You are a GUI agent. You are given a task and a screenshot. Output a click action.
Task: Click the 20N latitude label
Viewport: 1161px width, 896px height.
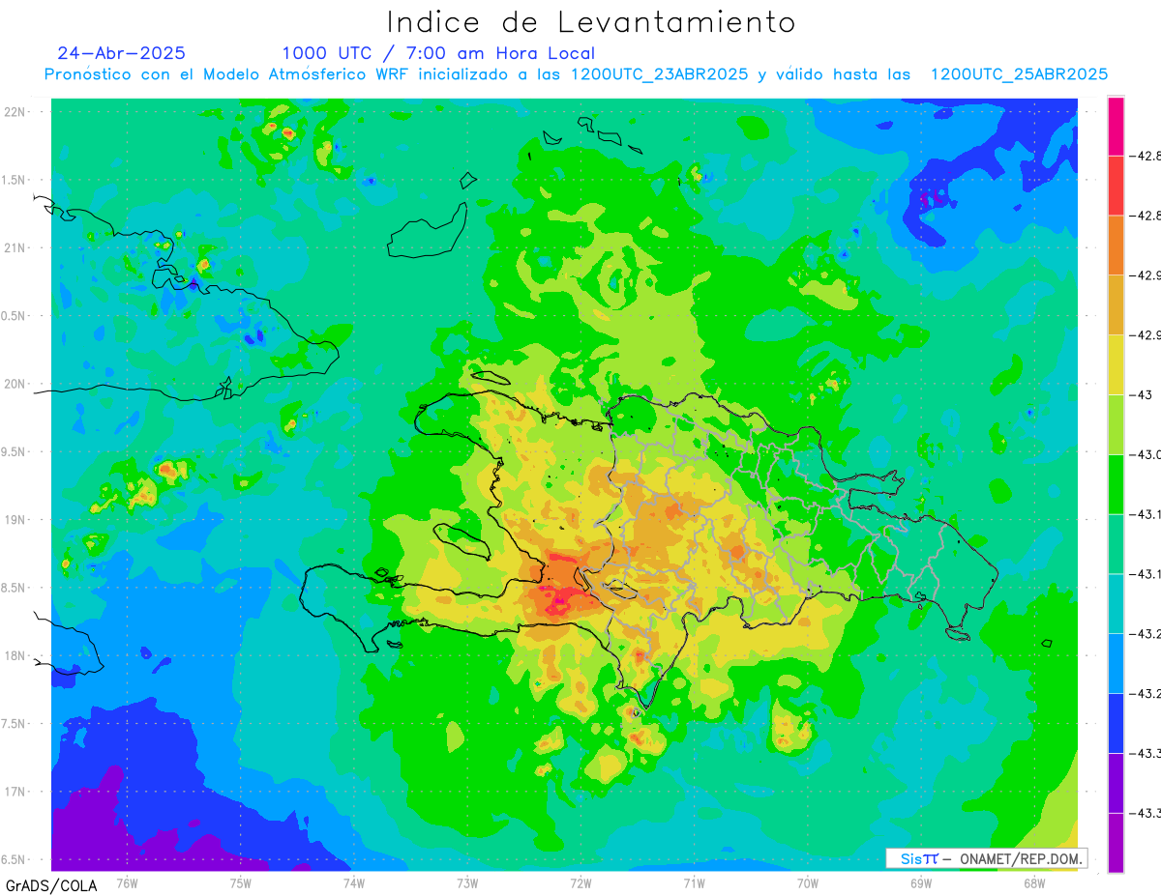tap(16, 384)
